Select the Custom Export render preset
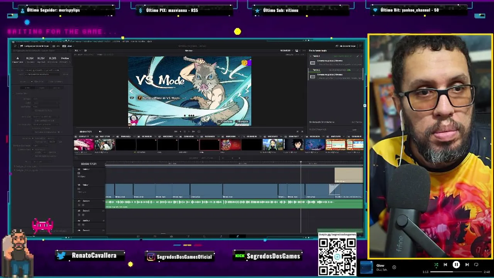Image resolution: width=494 pixels, height=278 pixels. point(17,59)
